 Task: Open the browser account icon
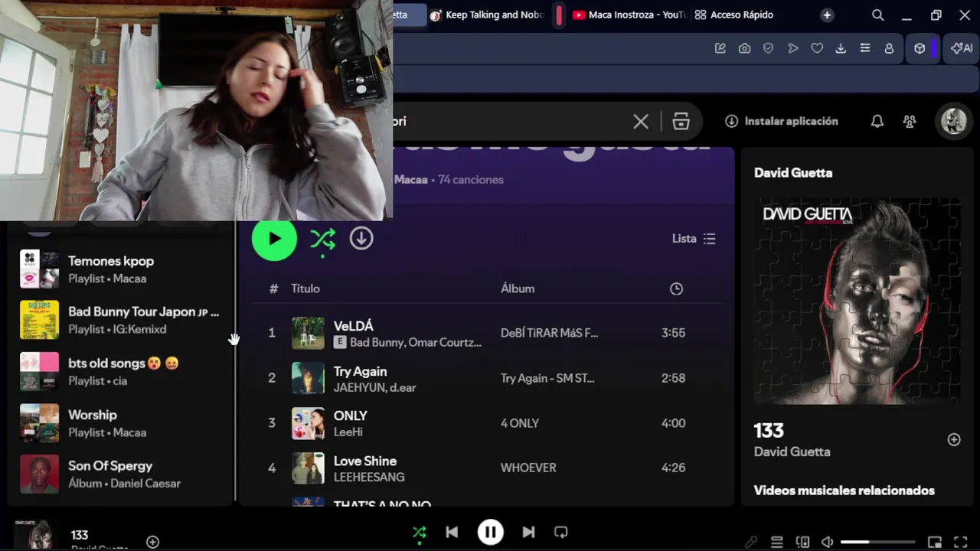tap(889, 48)
